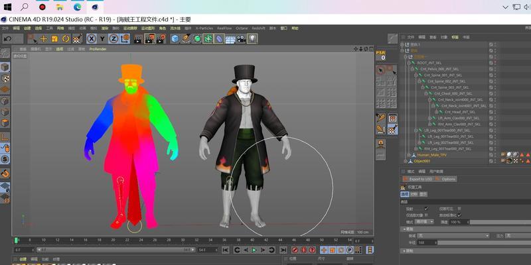This screenshot has height=265, width=531.
Task: Open the RealFlow menu
Action: pyautogui.click(x=224, y=28)
